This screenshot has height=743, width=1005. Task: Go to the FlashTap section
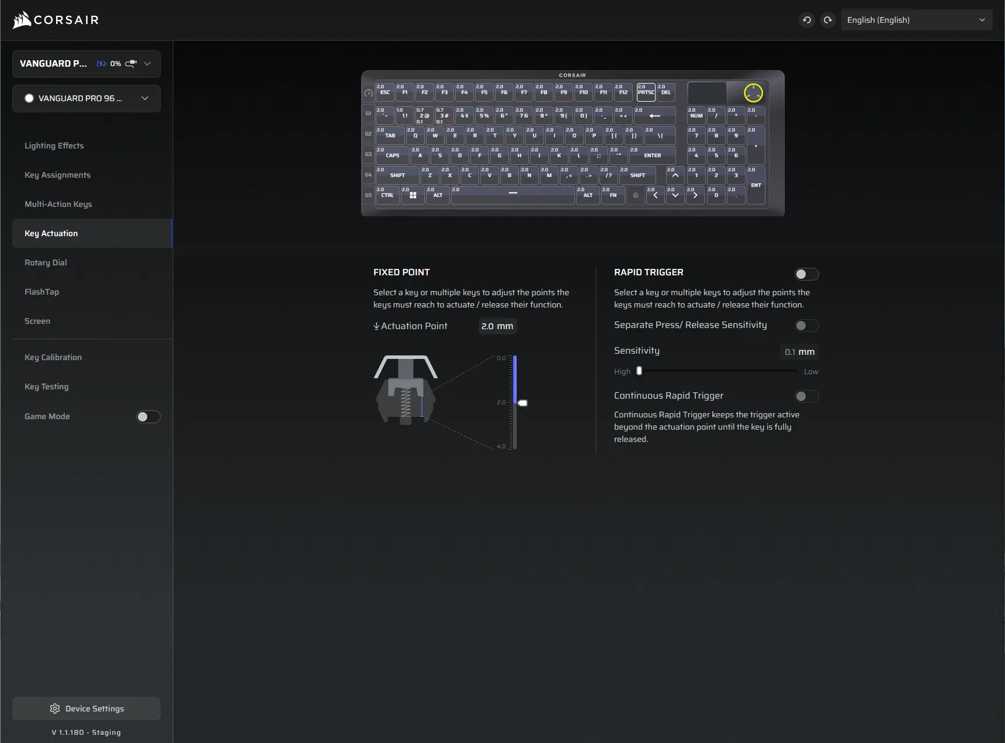(42, 292)
